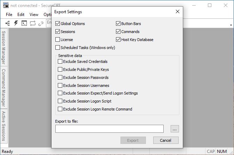This screenshot has width=234, height=155.
Task: Close the Export Settings dialog with X
Action: (178, 11)
